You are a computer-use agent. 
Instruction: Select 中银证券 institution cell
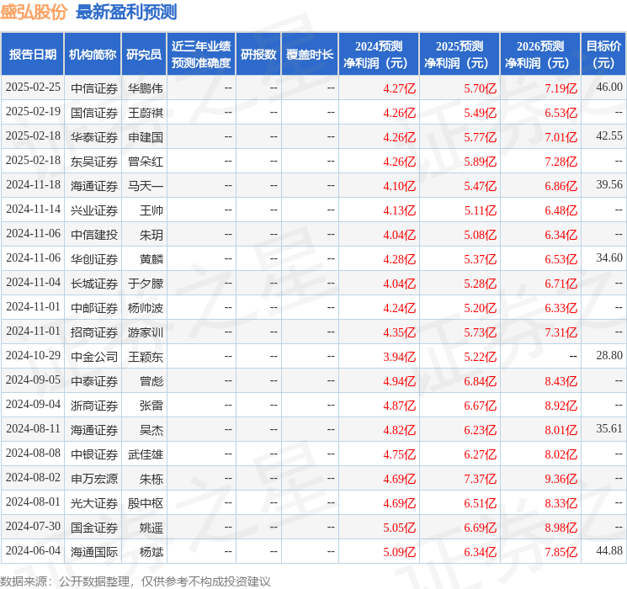[x=94, y=454]
